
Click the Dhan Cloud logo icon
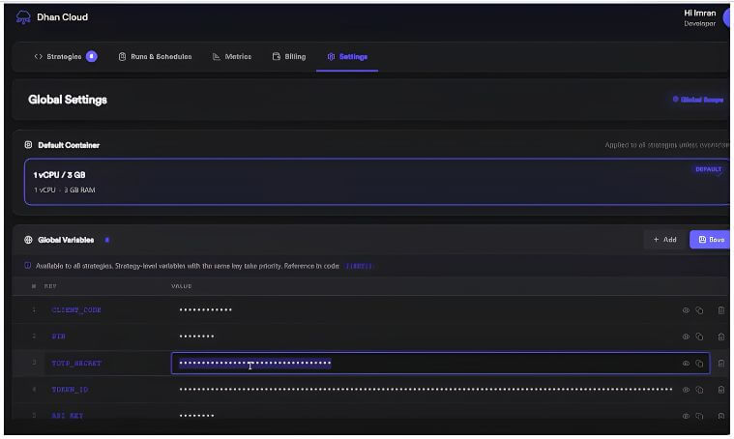(x=23, y=17)
